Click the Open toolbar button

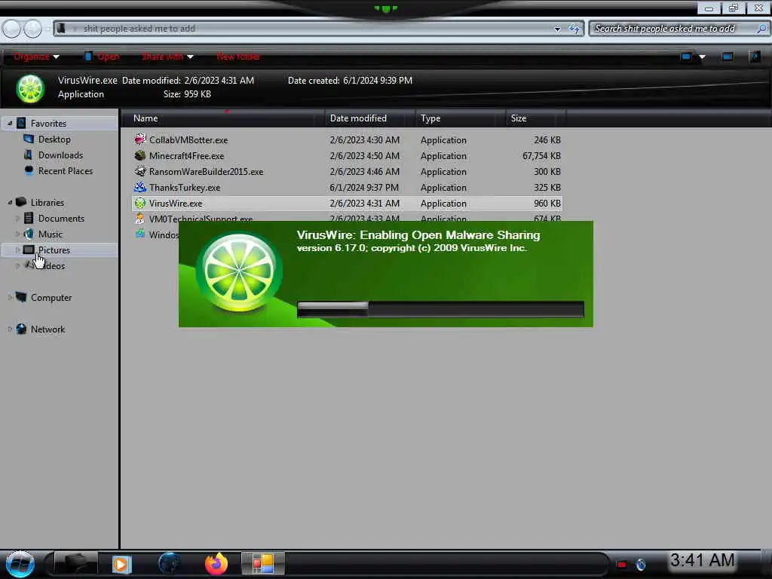point(102,57)
